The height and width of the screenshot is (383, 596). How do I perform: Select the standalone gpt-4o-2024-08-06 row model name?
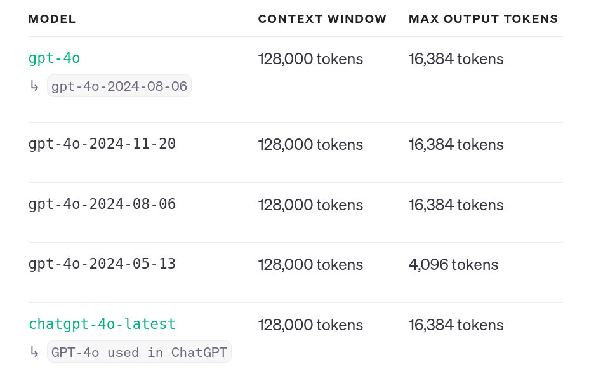102,205
